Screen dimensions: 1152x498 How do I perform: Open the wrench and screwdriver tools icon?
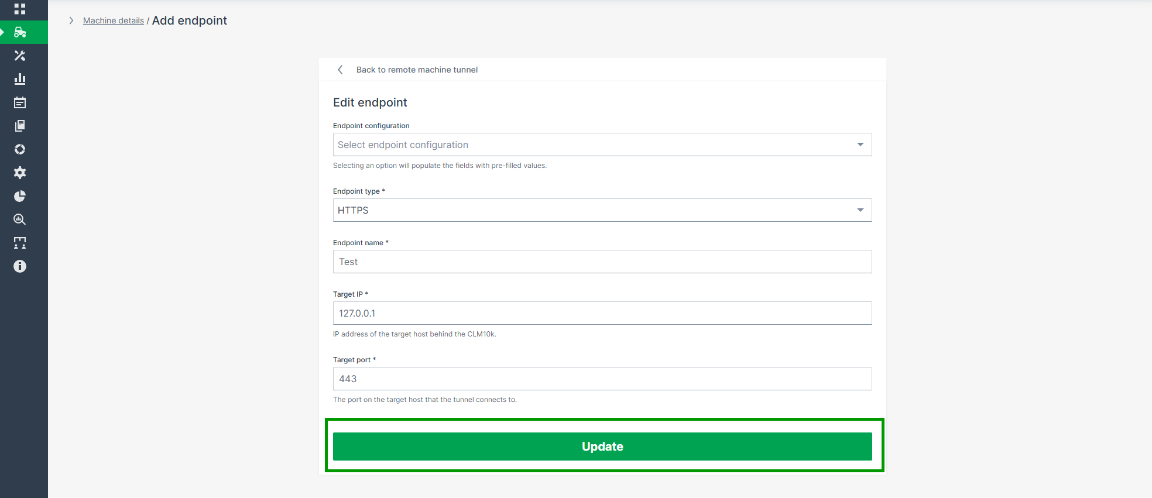point(20,56)
